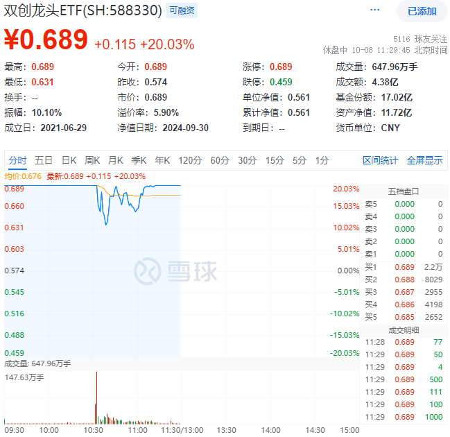Screen dimensions: 450x437
Task: Click the 买1 bid row at 0.689
Action: [x=404, y=267]
